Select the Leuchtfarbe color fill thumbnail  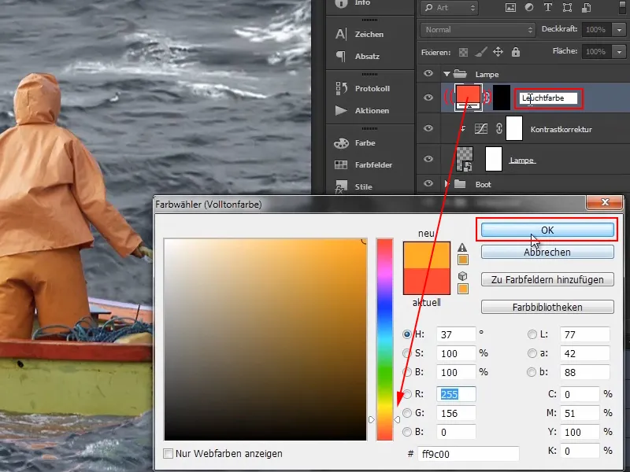click(x=468, y=98)
